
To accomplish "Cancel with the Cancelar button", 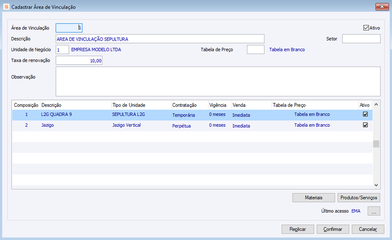I will point(368,229).
